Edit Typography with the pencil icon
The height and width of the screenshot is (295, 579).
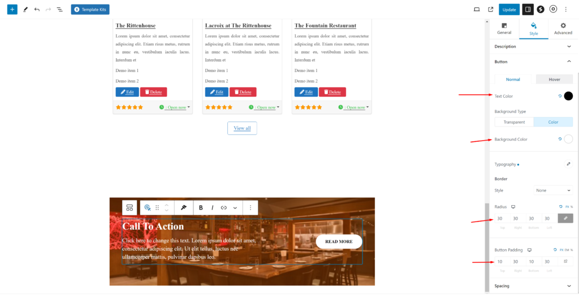click(568, 164)
